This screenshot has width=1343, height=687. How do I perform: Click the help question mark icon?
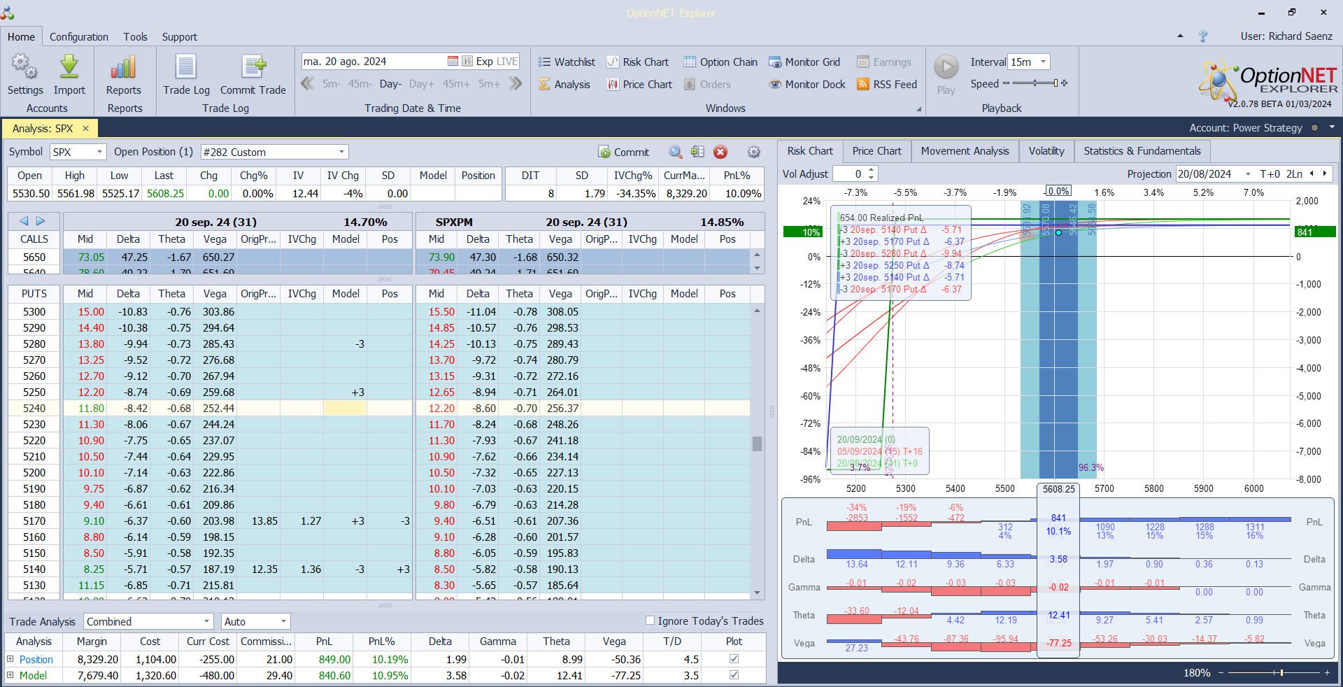click(x=1203, y=36)
